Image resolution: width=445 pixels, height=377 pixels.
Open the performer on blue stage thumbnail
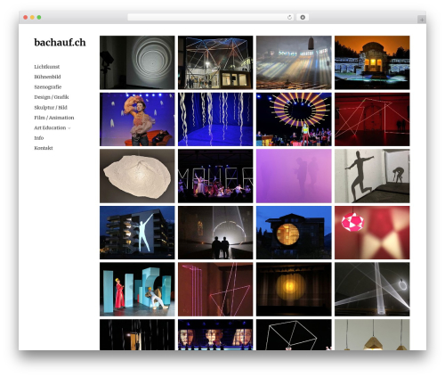point(137,119)
